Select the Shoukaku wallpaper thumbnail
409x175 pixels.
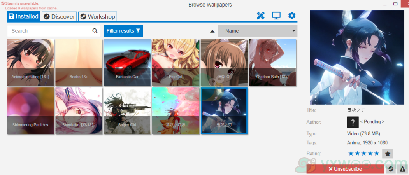point(79,111)
